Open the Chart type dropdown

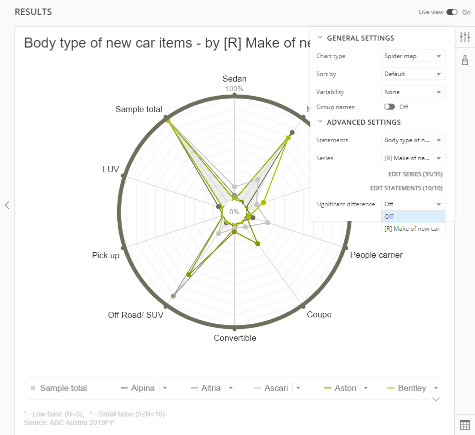[x=413, y=56]
